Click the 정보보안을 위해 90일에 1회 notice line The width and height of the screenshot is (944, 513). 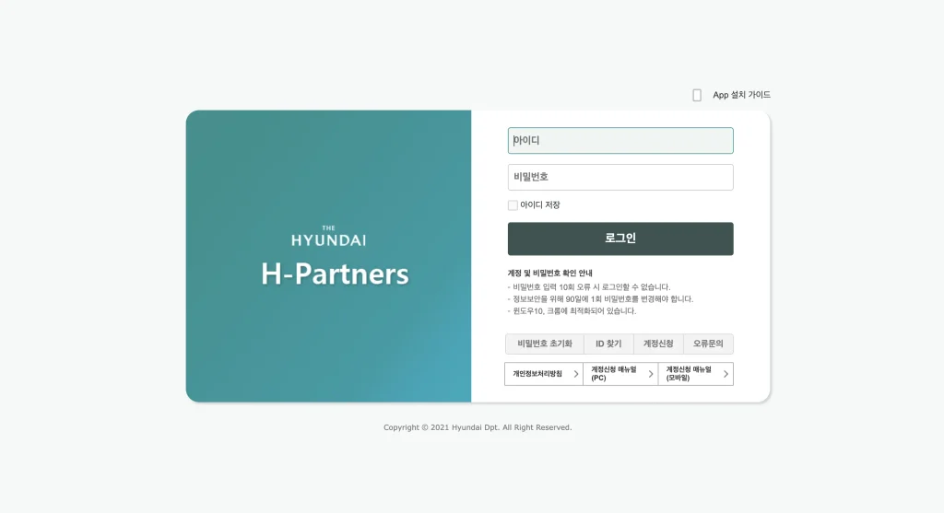point(600,299)
